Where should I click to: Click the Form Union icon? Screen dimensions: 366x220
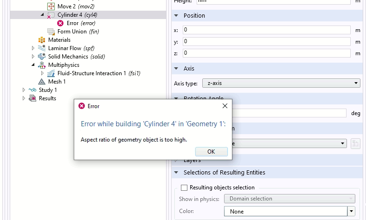pyautogui.click(x=51, y=32)
